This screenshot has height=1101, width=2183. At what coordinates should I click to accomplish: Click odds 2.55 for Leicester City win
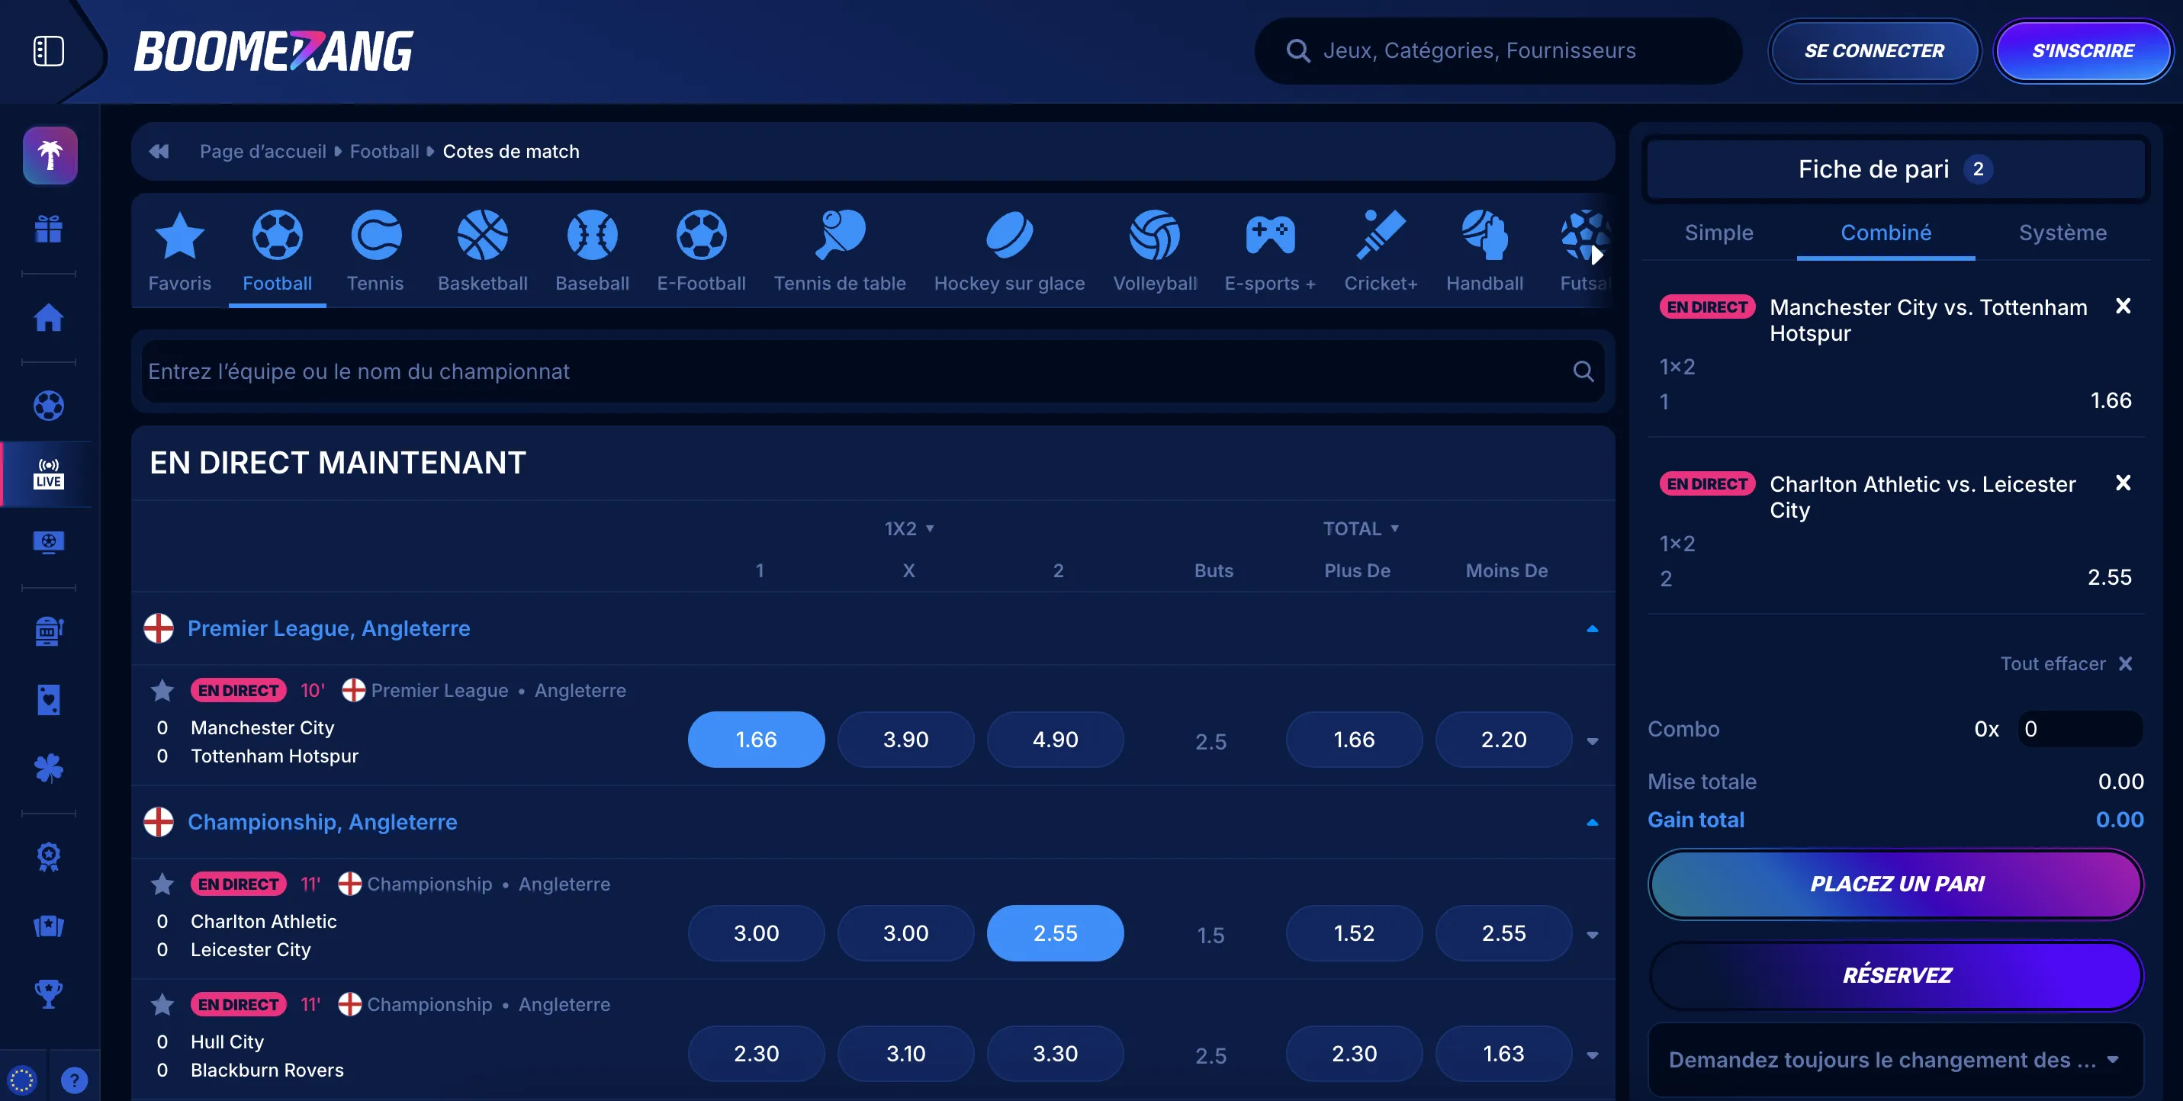pos(1055,932)
